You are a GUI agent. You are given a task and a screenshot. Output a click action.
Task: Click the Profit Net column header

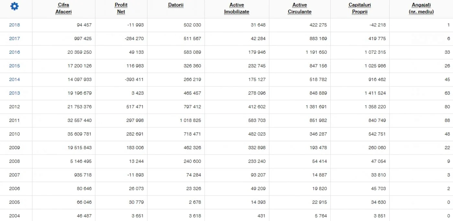point(121,8)
